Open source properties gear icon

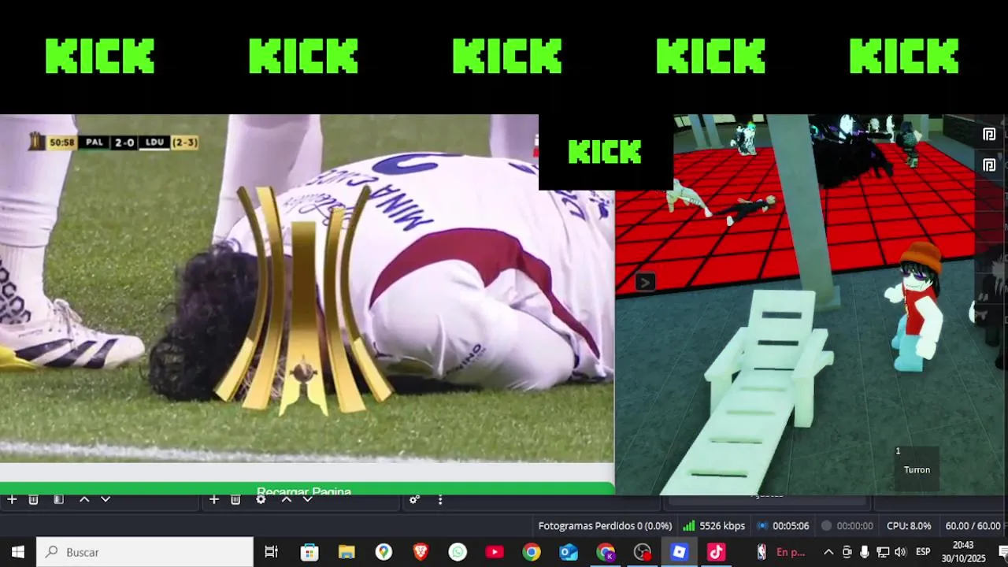point(261,499)
